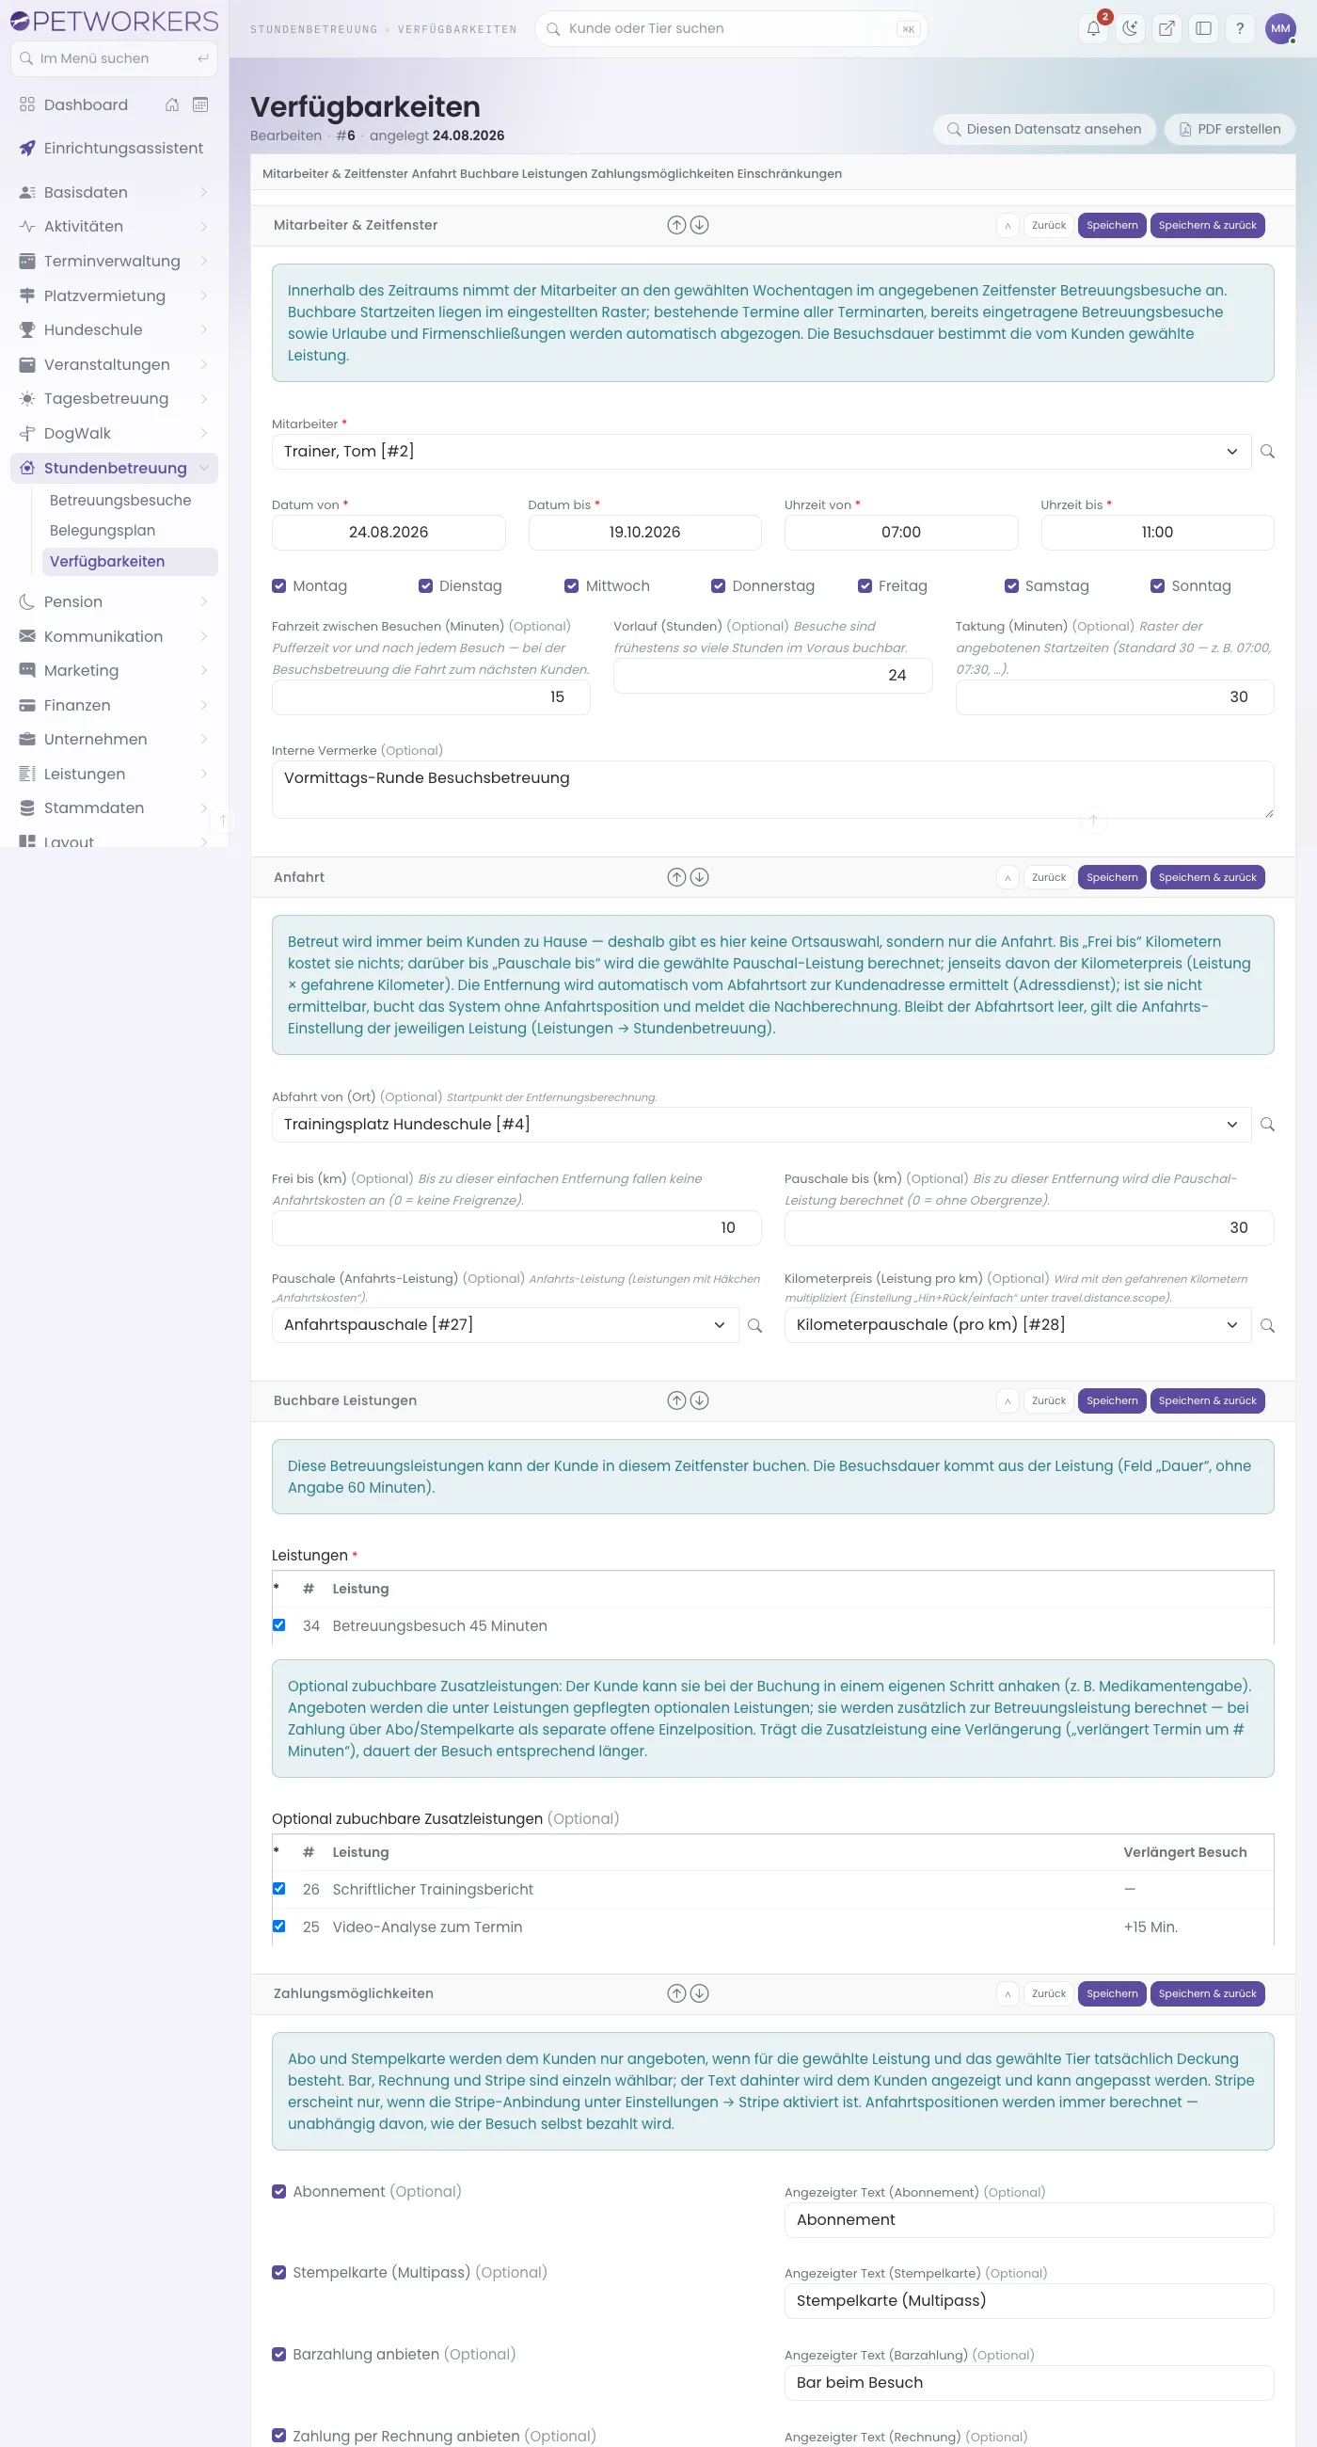
Task: Search Kilometerpreis Leistung via magnifier
Action: (1267, 1325)
